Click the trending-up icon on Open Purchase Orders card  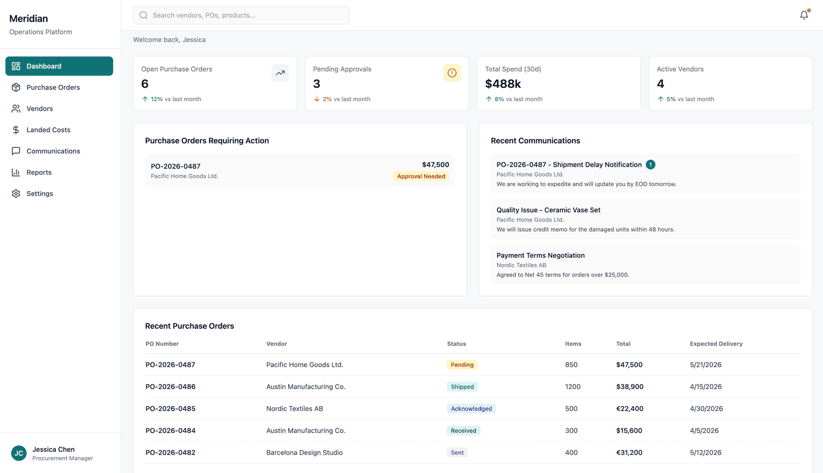pyautogui.click(x=280, y=73)
